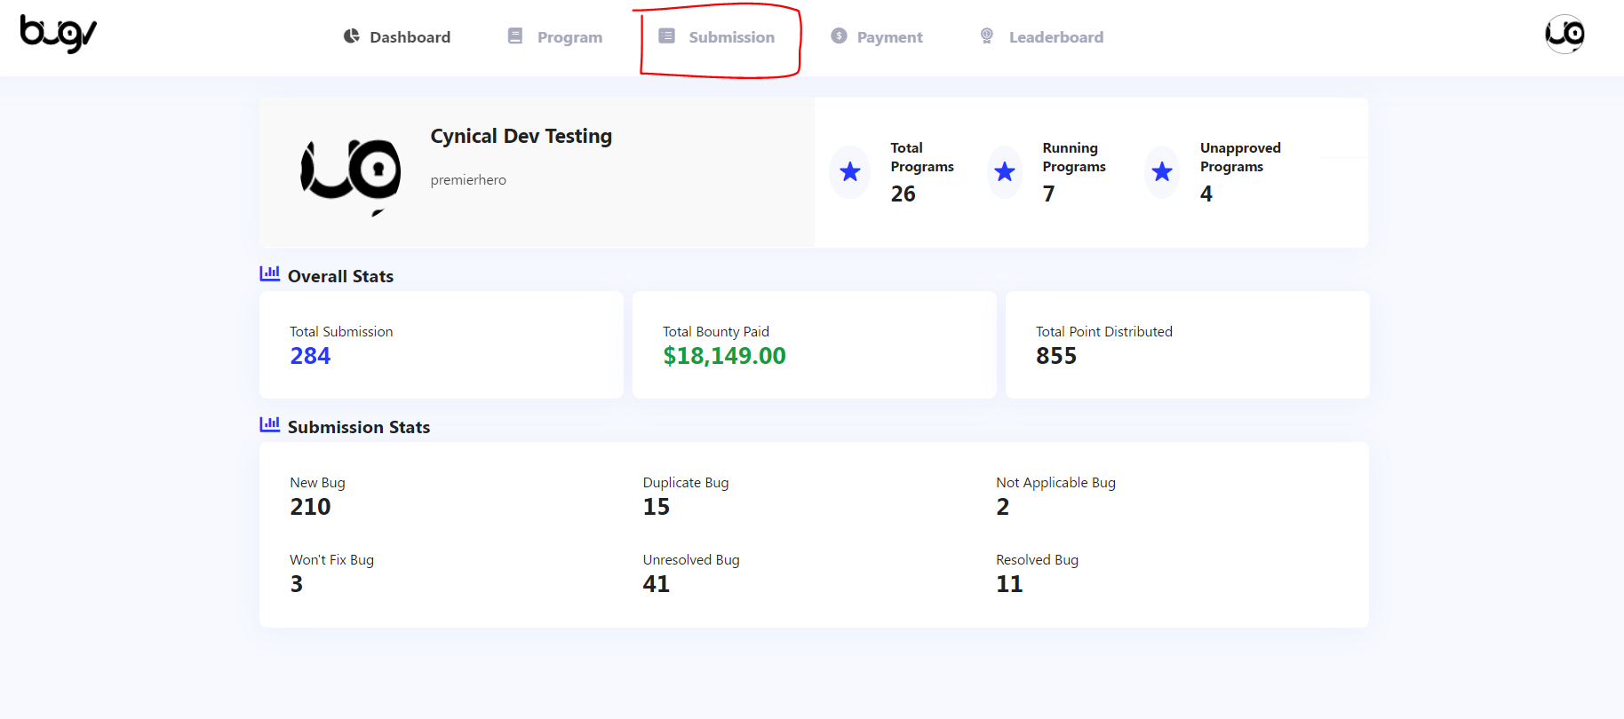Screen dimensions: 1624x719
Task: Click the Cynical Dev Testing profile logo
Action: (351, 177)
